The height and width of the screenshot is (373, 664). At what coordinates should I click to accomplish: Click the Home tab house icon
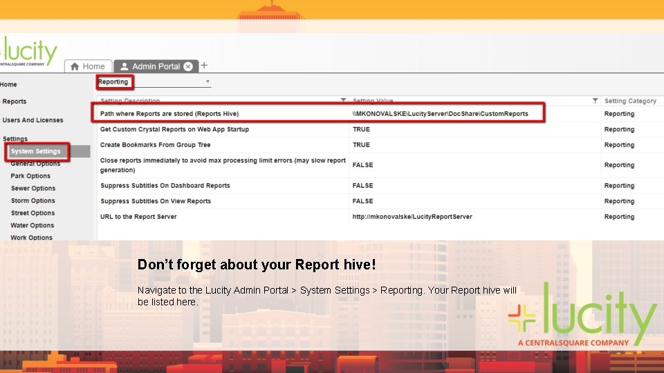point(75,66)
